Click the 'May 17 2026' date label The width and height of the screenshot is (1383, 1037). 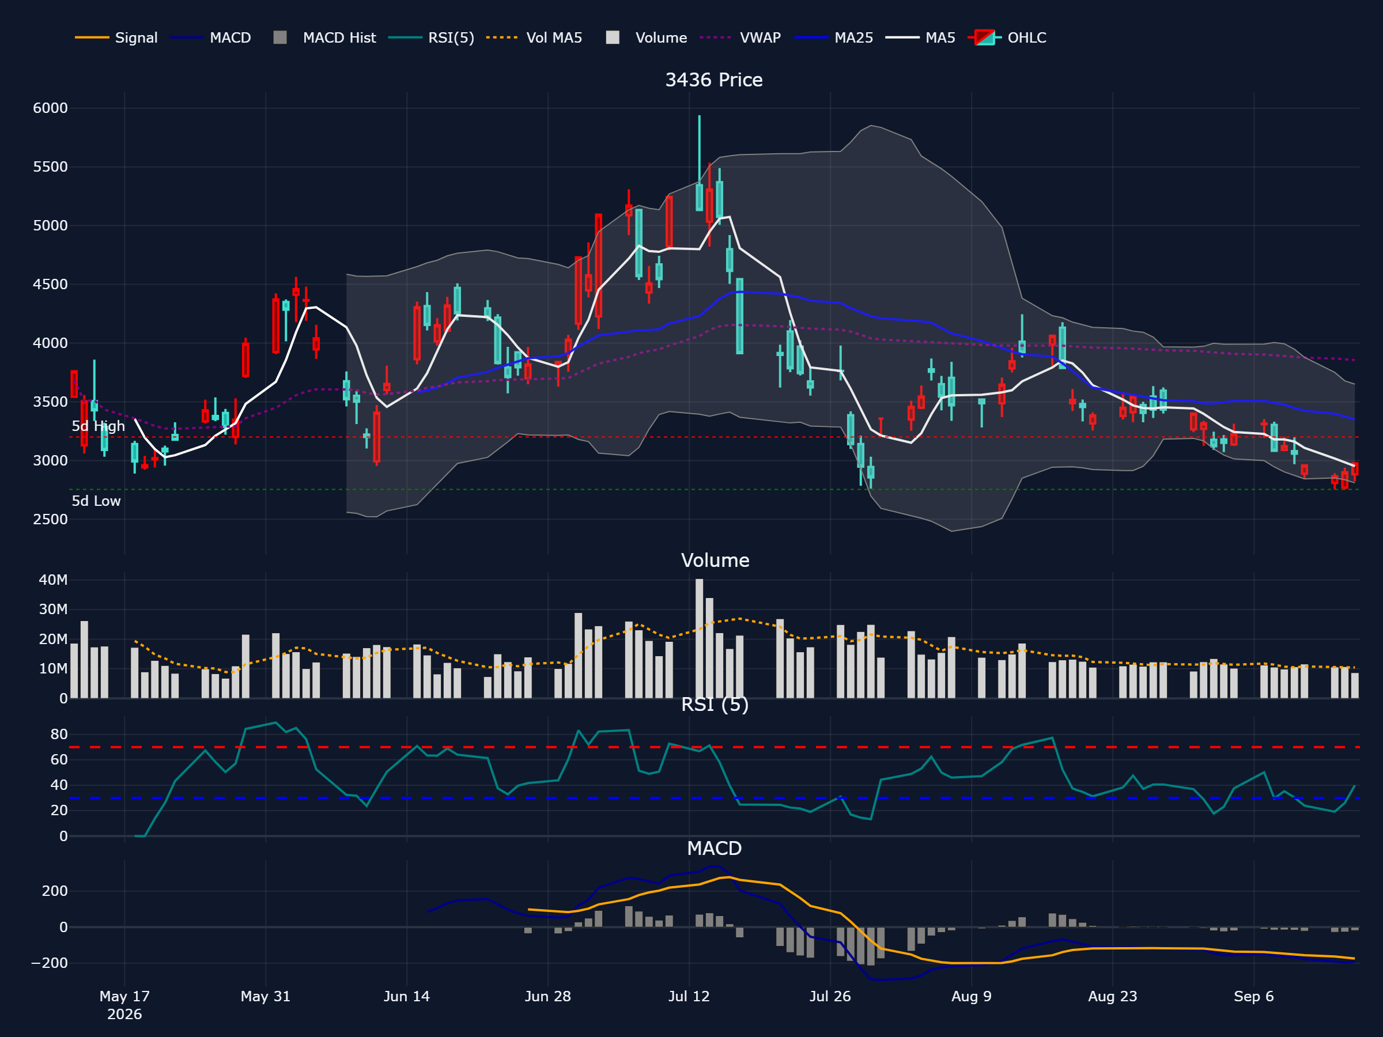coord(124,1005)
